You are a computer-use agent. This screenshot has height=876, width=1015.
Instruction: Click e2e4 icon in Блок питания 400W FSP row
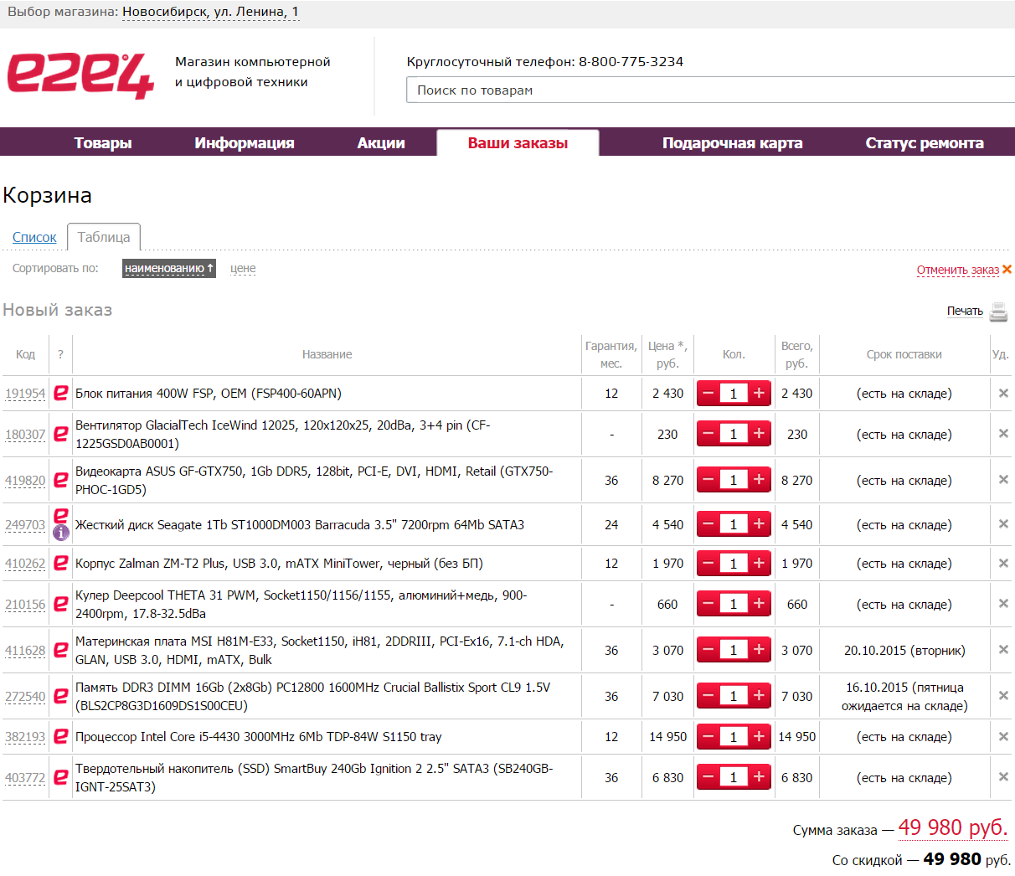pyautogui.click(x=61, y=393)
